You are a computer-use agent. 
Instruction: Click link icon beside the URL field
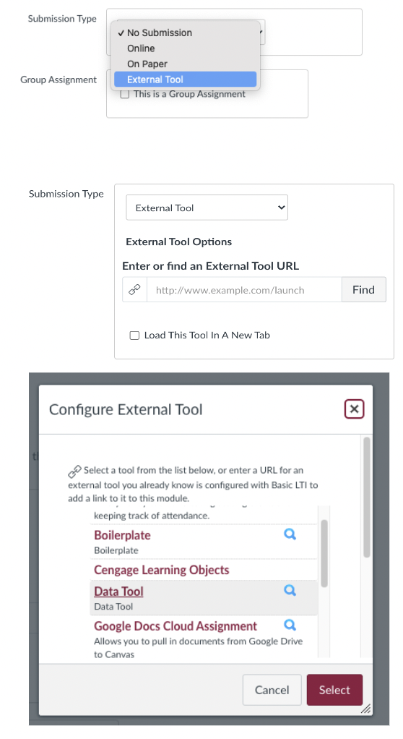(134, 289)
